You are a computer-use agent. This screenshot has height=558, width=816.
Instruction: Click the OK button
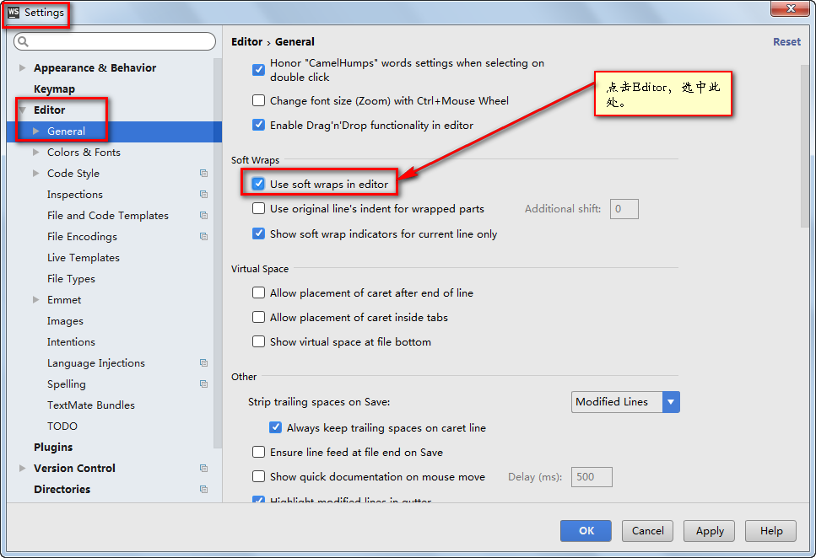(x=586, y=531)
